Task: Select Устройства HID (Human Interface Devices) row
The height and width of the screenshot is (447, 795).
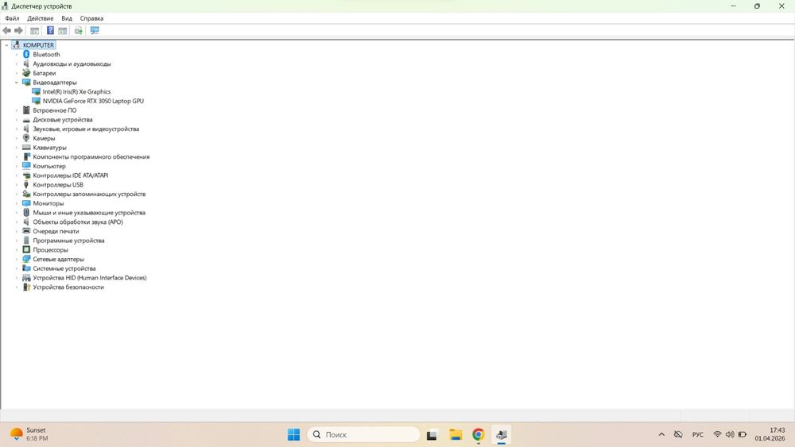Action: [x=90, y=277]
